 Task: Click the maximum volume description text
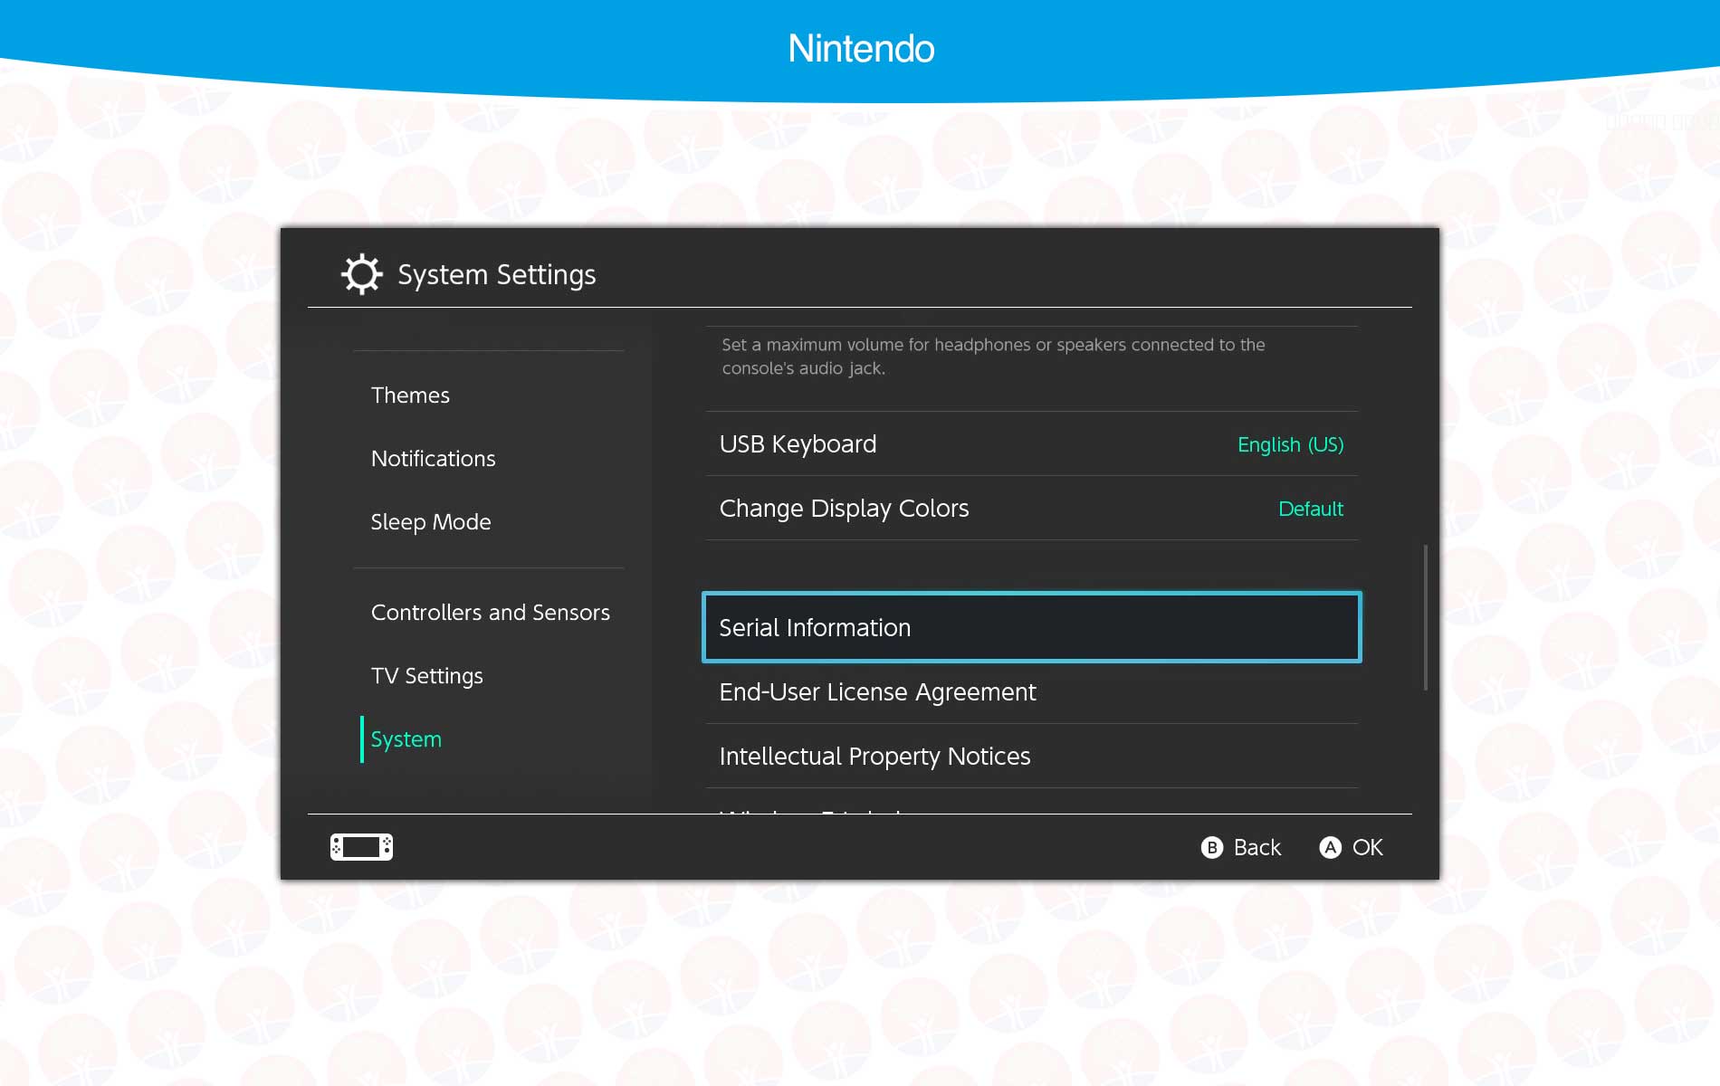[x=993, y=357]
